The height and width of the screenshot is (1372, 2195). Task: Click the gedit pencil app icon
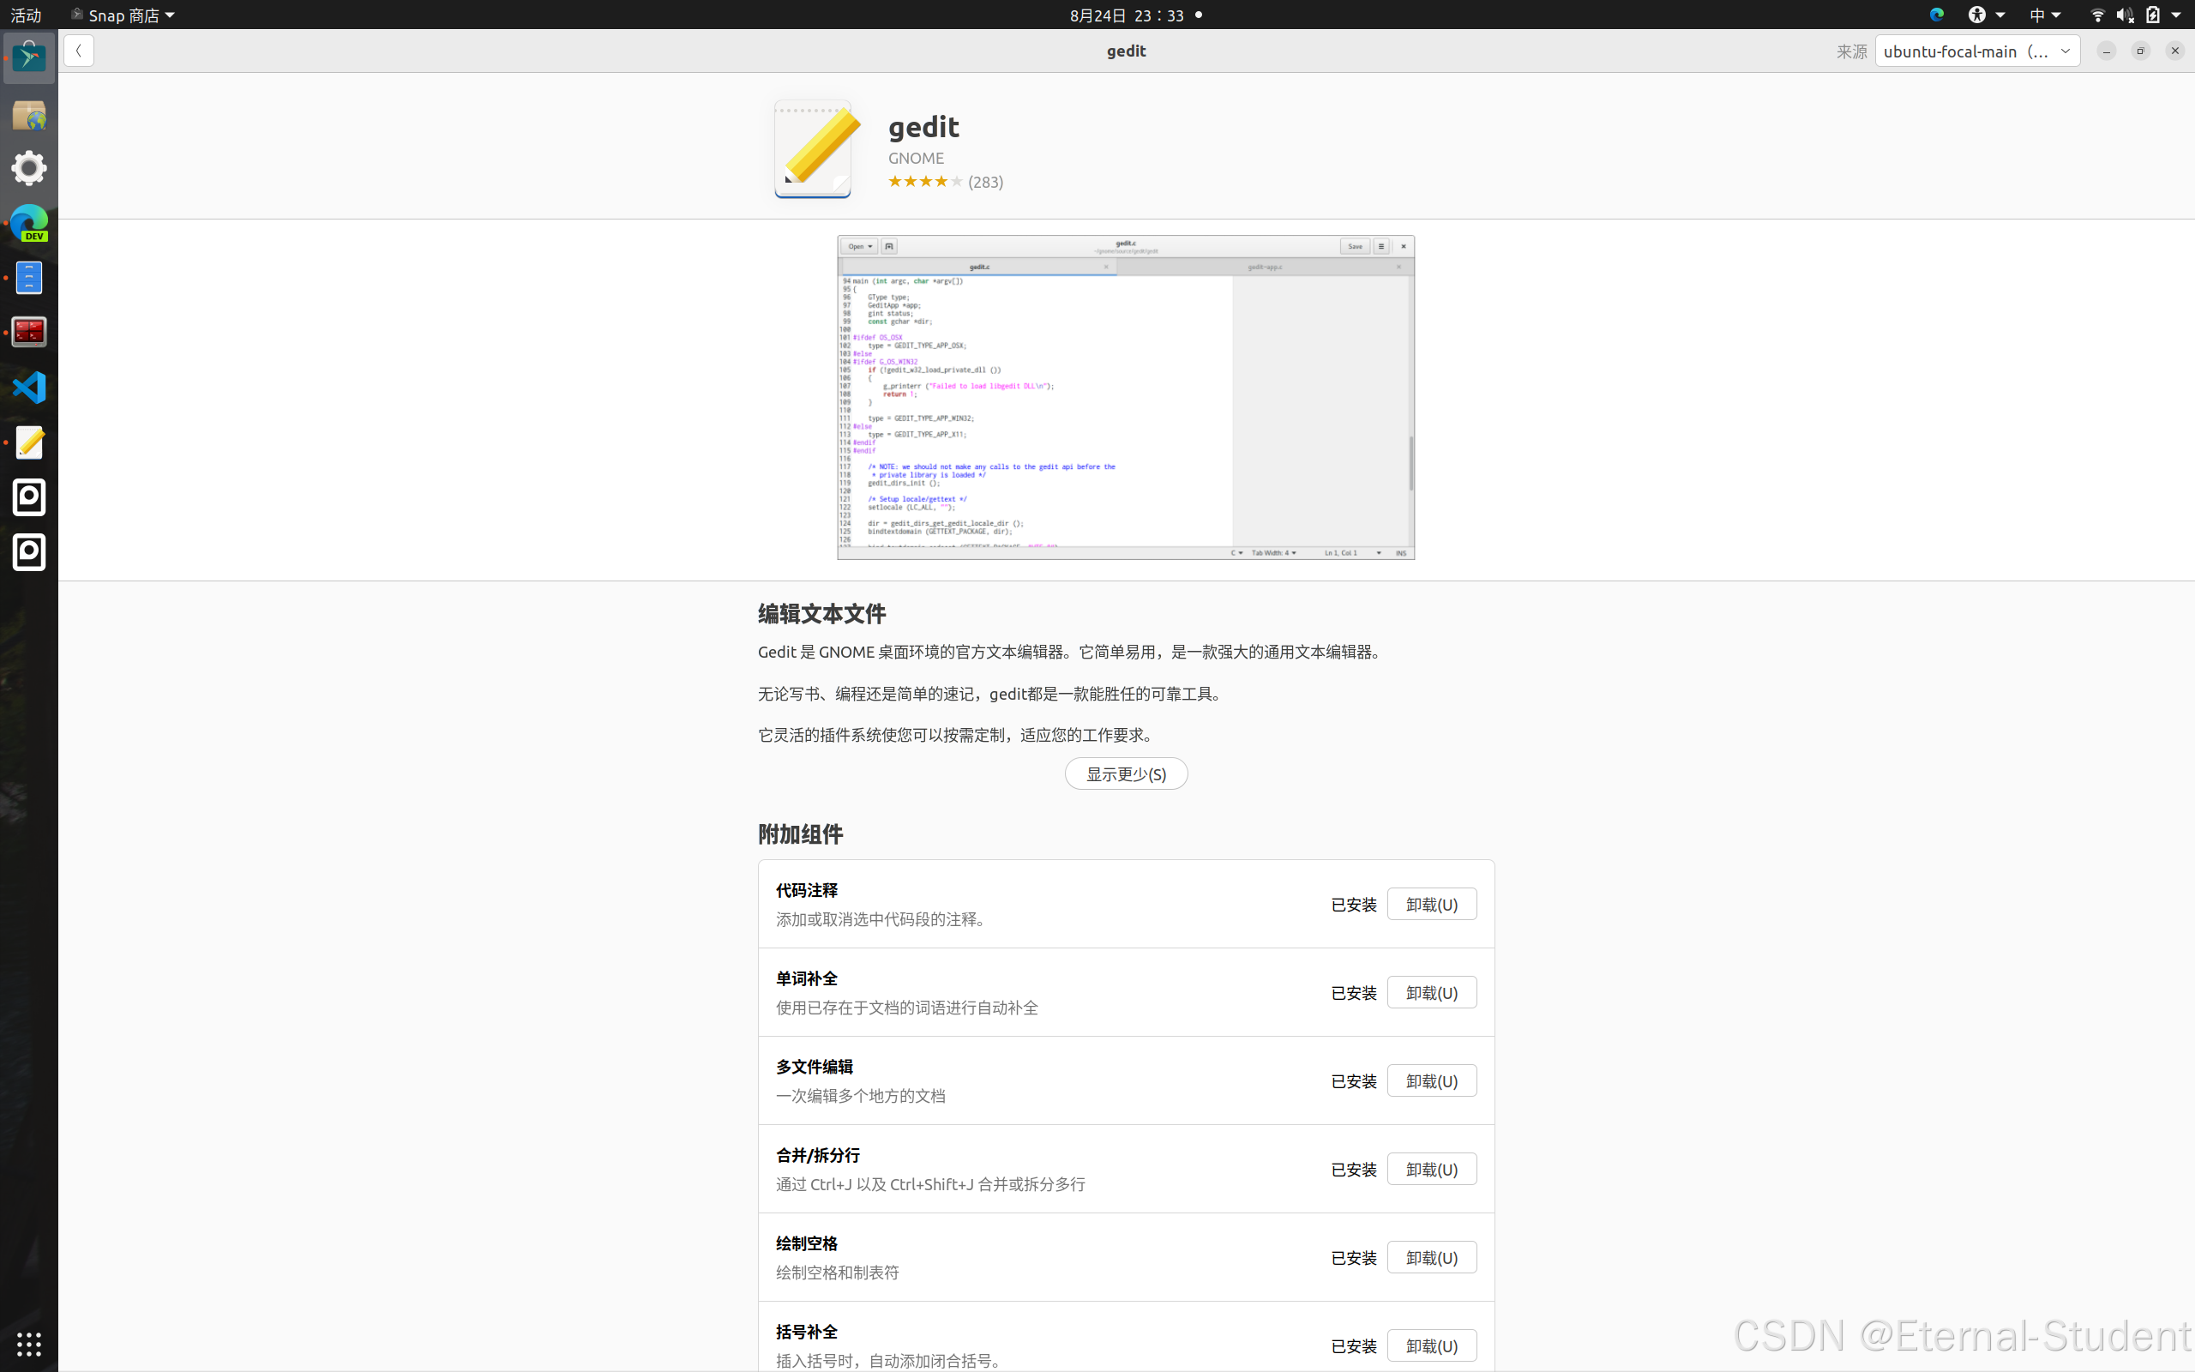coord(813,149)
